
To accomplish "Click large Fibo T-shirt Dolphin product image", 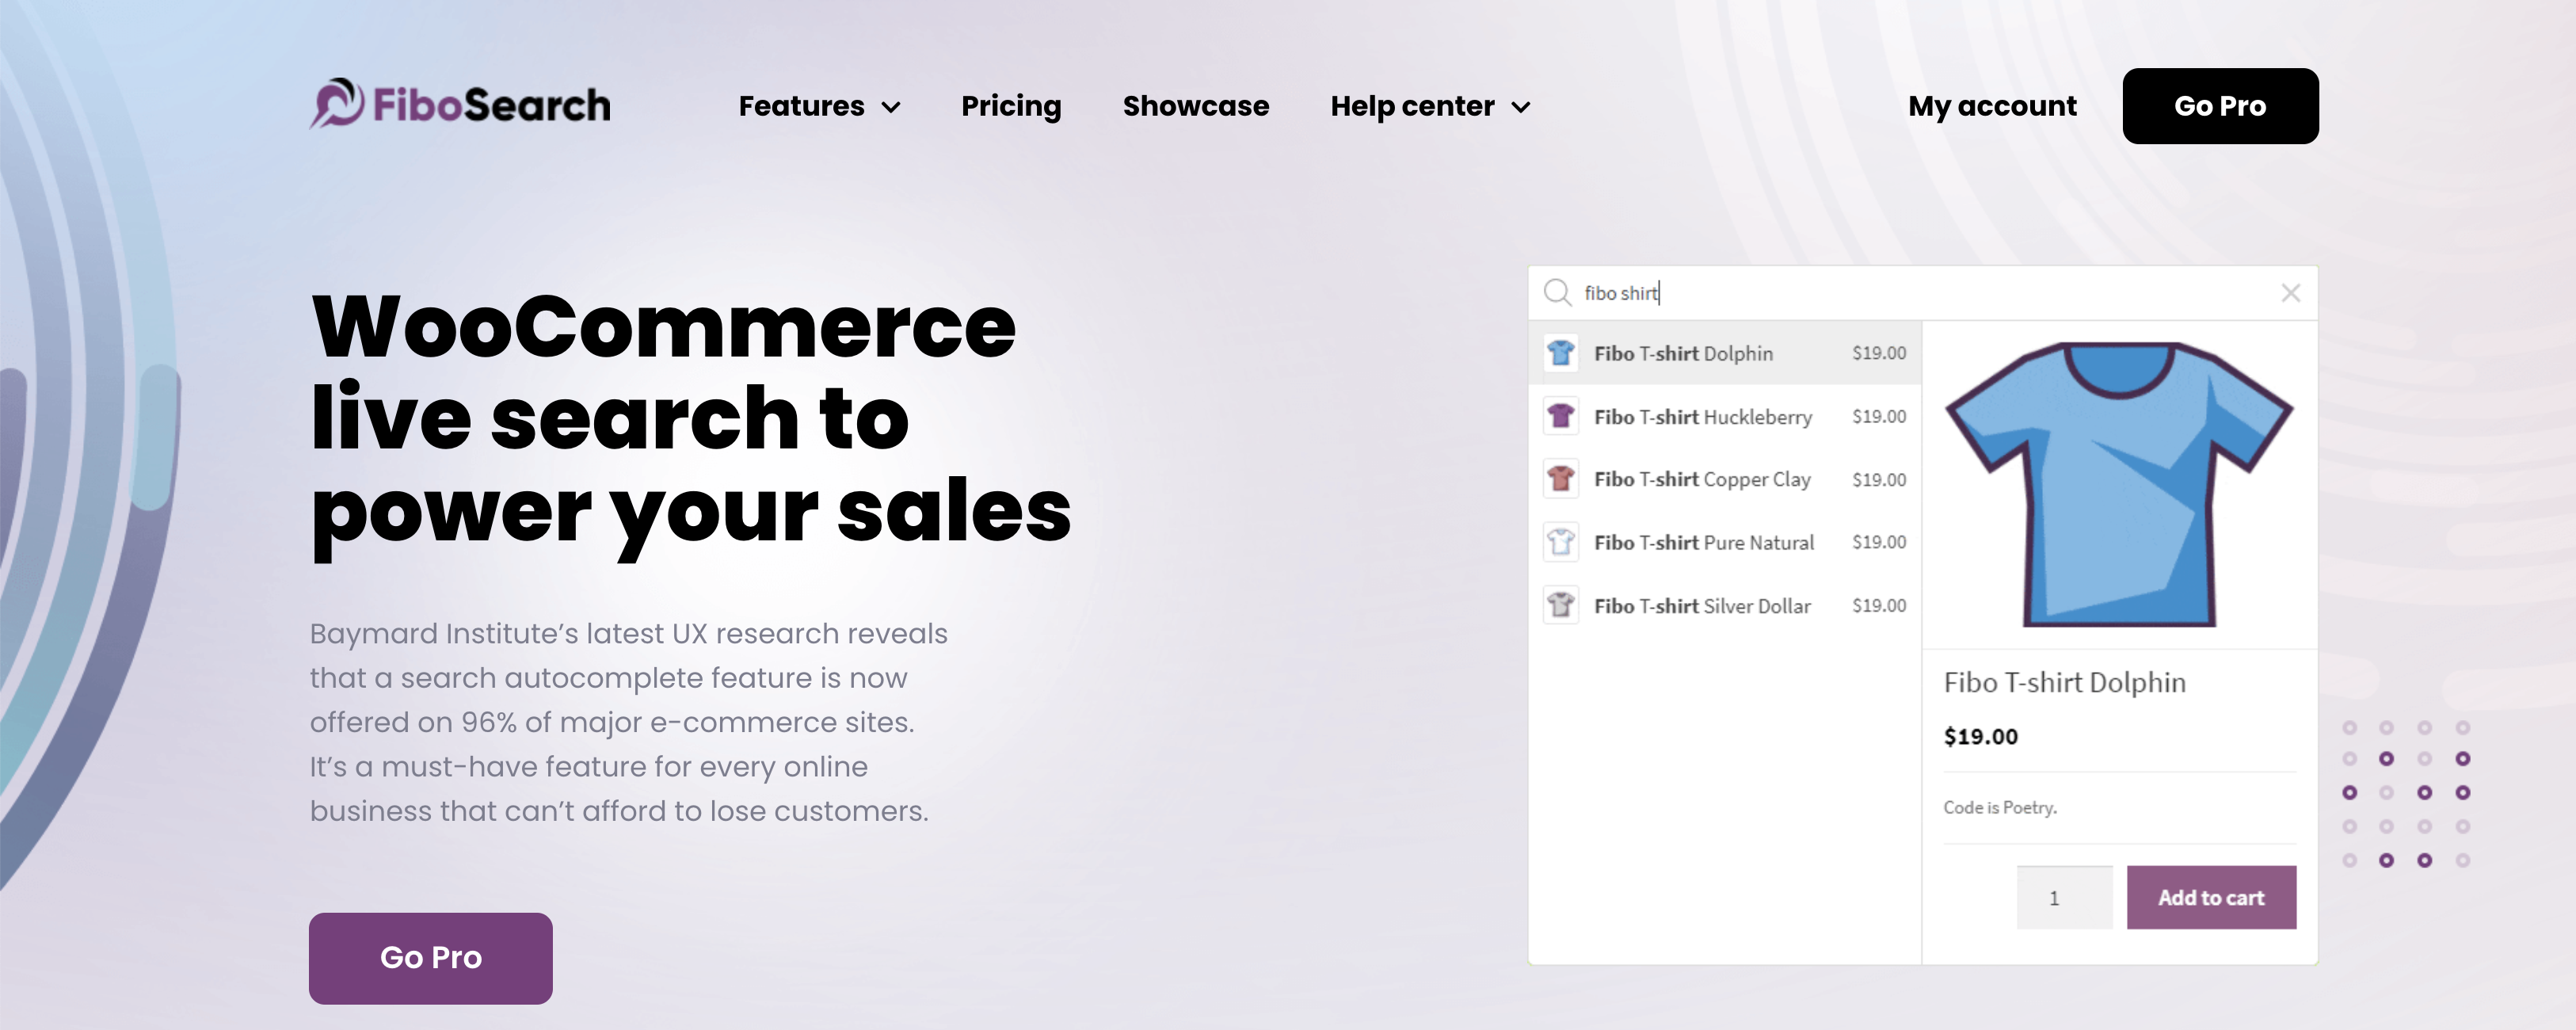I will click(x=2118, y=485).
